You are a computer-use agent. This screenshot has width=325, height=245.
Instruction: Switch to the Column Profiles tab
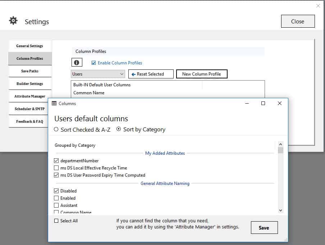click(30, 59)
